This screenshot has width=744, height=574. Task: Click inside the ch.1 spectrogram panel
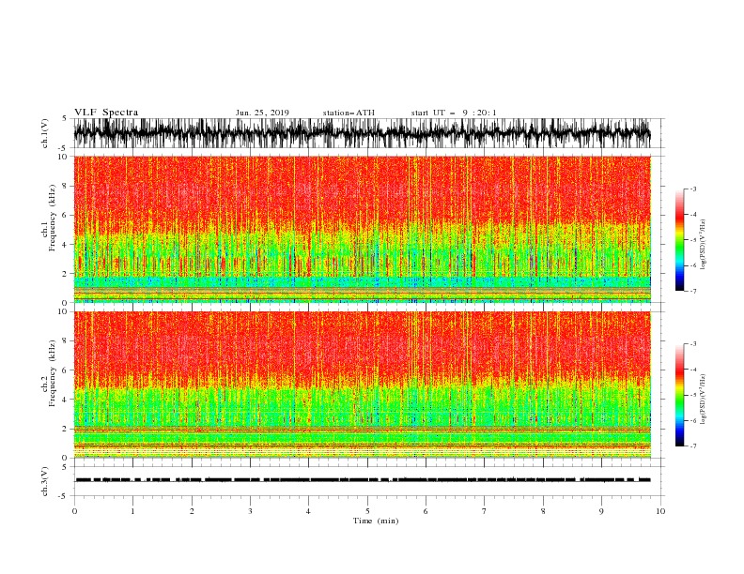pos(362,229)
